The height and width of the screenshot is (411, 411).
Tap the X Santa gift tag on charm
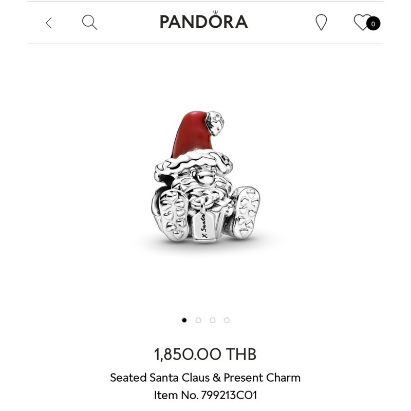click(204, 226)
